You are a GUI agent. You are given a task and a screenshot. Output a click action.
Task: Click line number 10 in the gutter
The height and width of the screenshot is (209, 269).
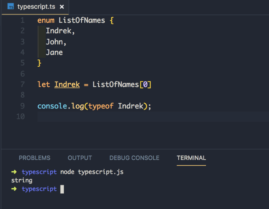[20, 116]
